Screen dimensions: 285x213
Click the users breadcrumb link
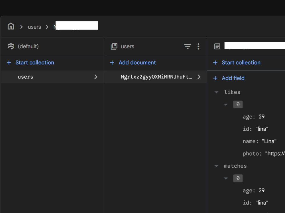(x=34, y=27)
